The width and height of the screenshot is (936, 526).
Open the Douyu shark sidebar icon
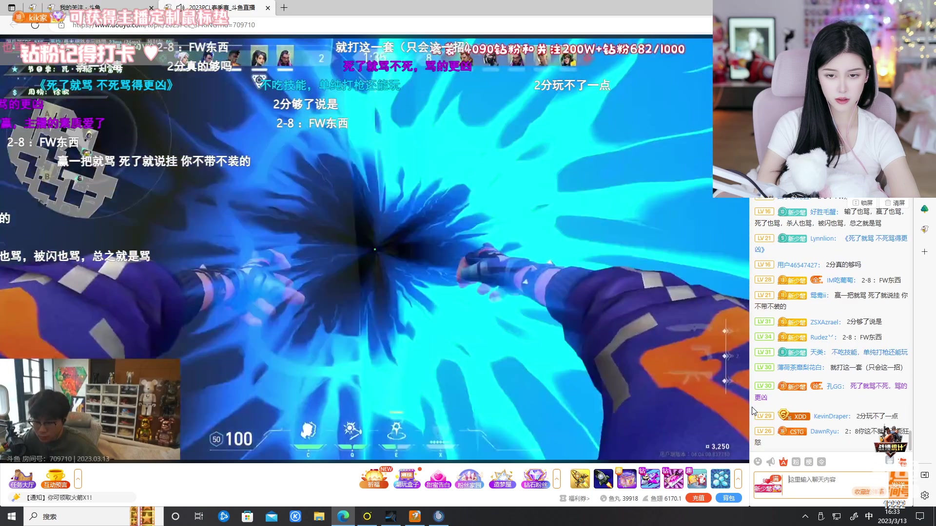coord(924,229)
